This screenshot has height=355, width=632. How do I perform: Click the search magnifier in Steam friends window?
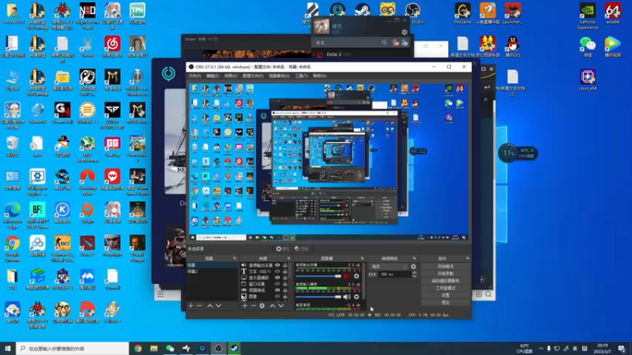384,43
